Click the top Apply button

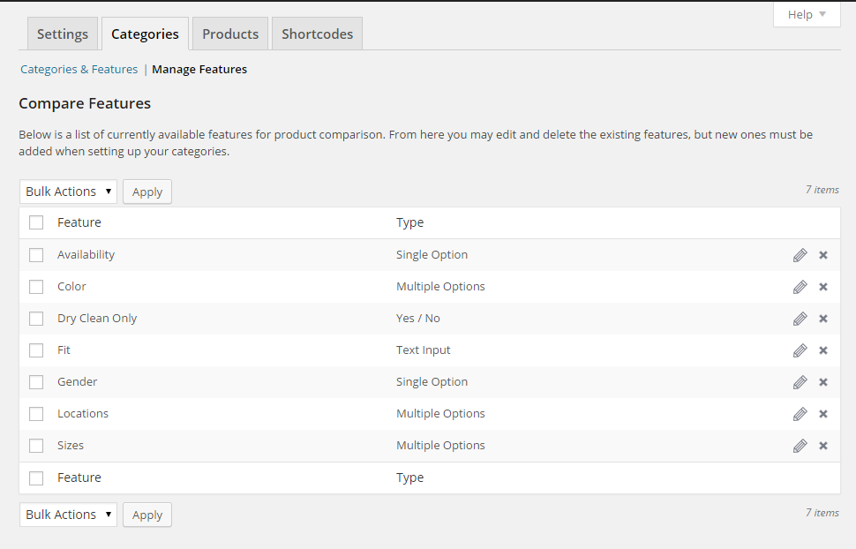pyautogui.click(x=147, y=192)
